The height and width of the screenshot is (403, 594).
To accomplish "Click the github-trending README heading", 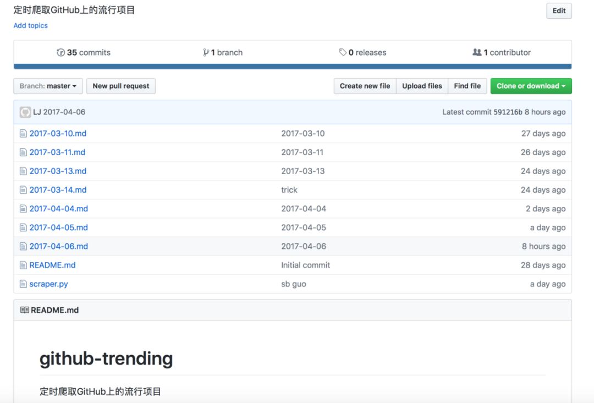I will point(106,358).
